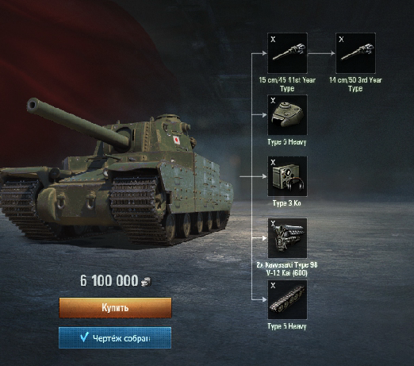Screen dimensions: 414x366
Task: Select the 15 cm/45 41st Year Type gun icon
Action: click(x=287, y=53)
